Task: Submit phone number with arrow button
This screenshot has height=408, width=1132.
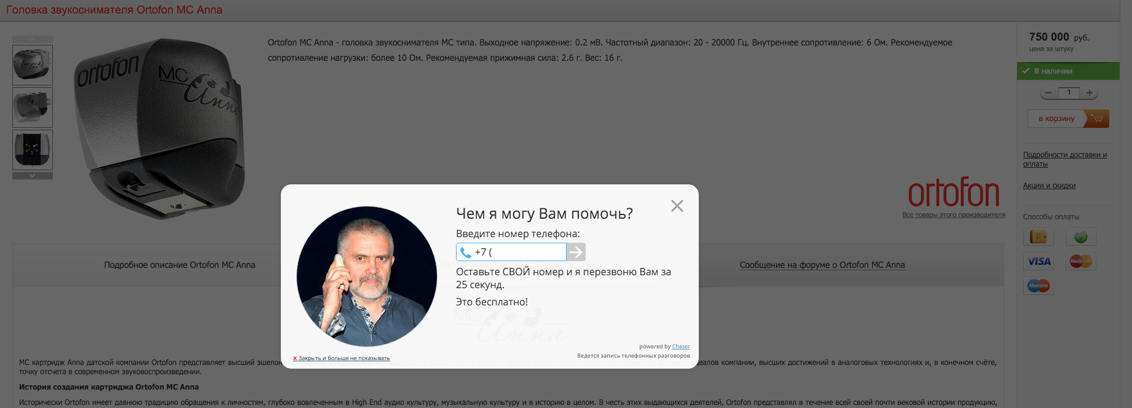Action: (x=576, y=252)
